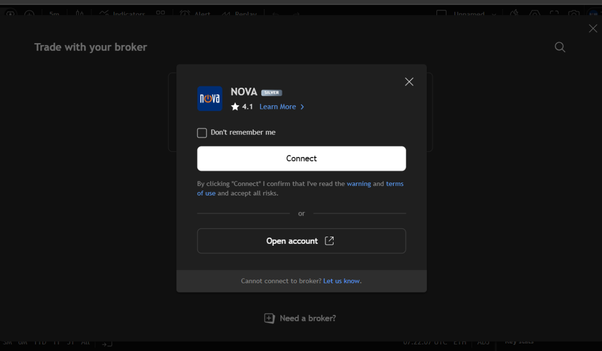Open the Unnamed layout dropdown in top toolbar
Viewport: 602px width, 351px height.
(475, 14)
